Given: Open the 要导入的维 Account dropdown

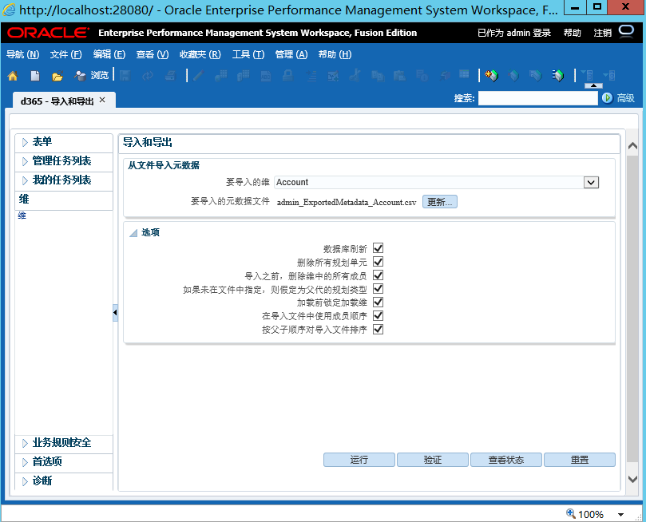Looking at the screenshot, I should click(x=591, y=182).
